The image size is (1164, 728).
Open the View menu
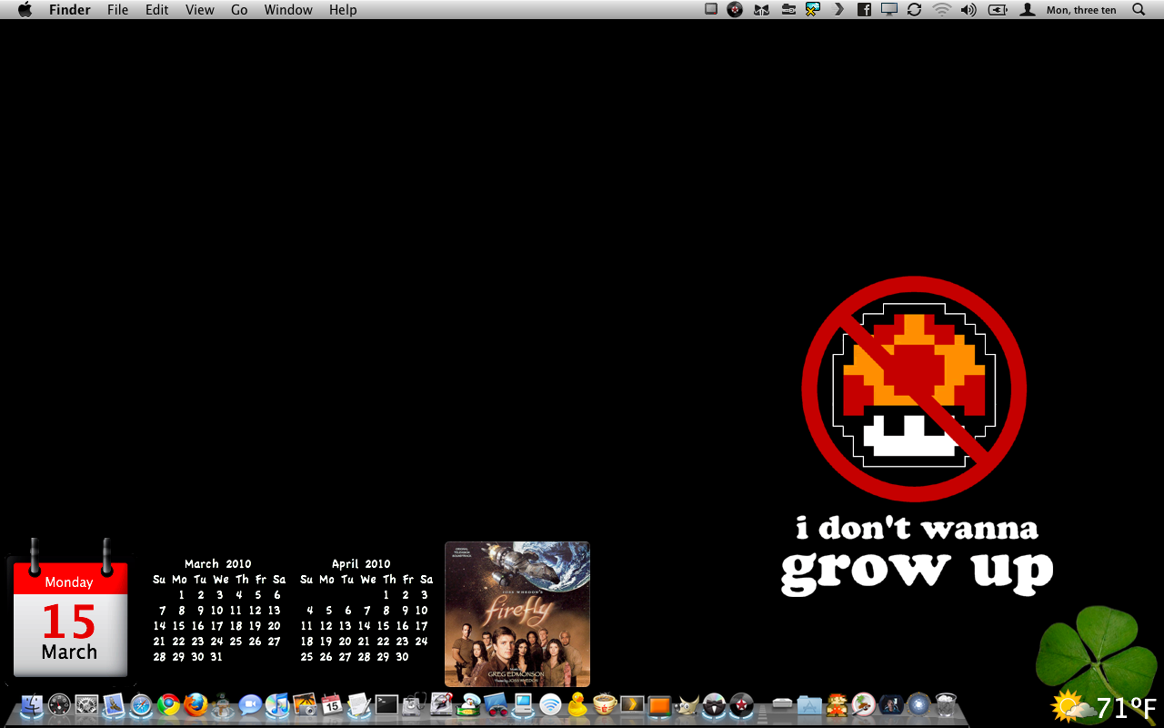(199, 10)
